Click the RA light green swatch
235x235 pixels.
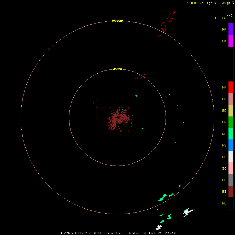231,134
